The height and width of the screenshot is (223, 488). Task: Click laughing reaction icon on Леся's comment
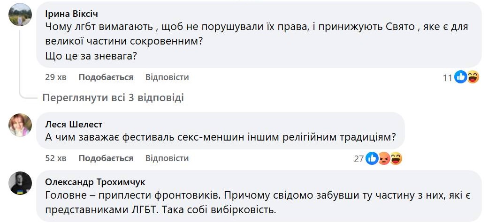[x=396, y=159]
